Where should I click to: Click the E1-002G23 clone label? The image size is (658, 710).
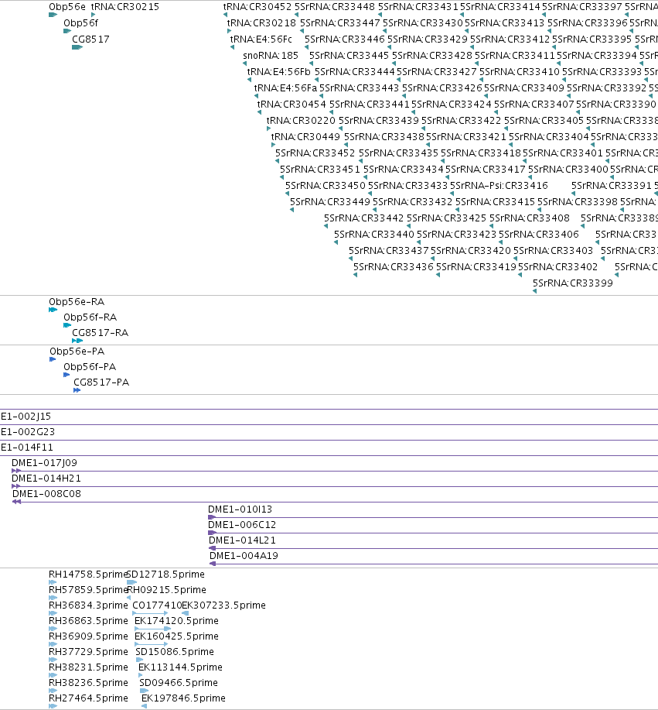tap(28, 432)
